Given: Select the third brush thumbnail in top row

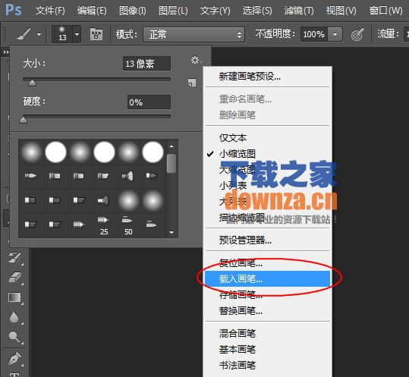Looking at the screenshot, I should 80,152.
